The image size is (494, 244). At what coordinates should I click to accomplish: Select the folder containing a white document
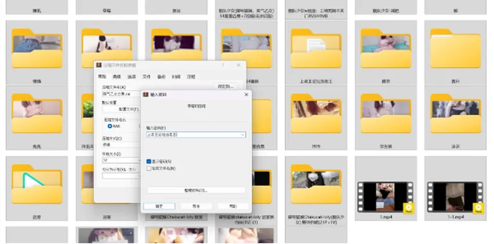click(316, 48)
